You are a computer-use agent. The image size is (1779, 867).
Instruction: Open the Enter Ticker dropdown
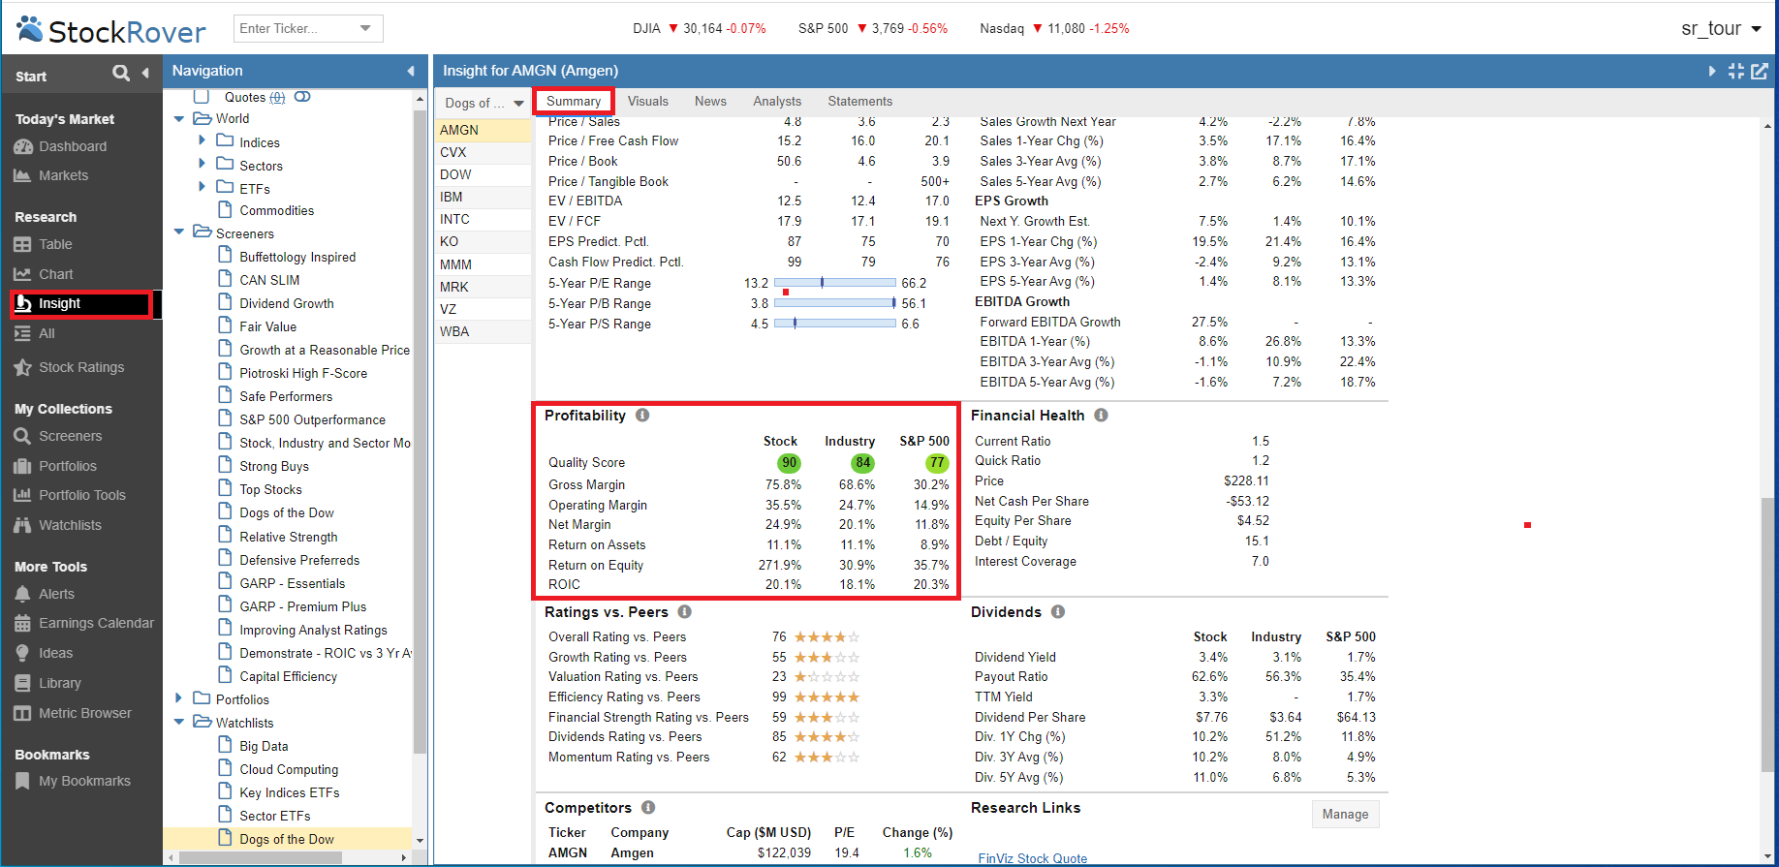365,28
